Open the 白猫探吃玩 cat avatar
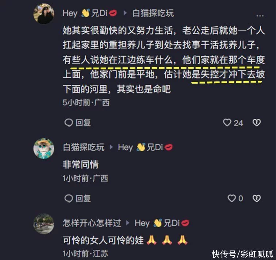The image size is (276, 260). coord(44,149)
